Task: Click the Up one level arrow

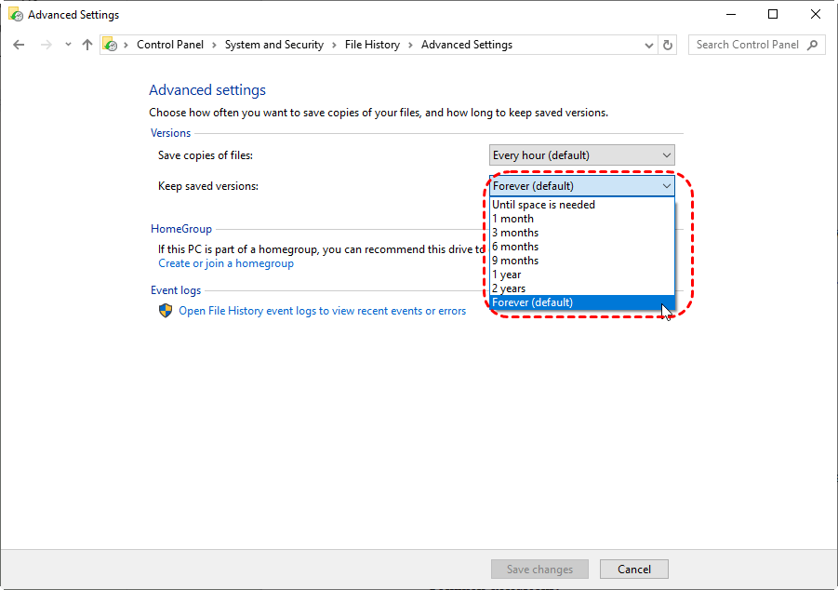Action: pyautogui.click(x=87, y=45)
